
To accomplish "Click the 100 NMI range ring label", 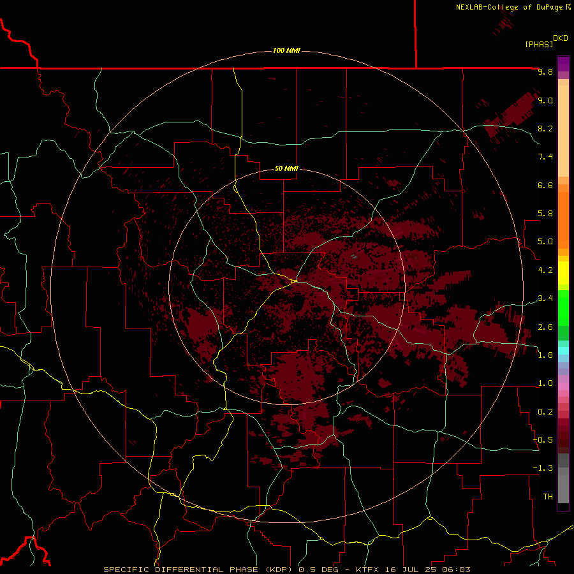I will (286, 50).
